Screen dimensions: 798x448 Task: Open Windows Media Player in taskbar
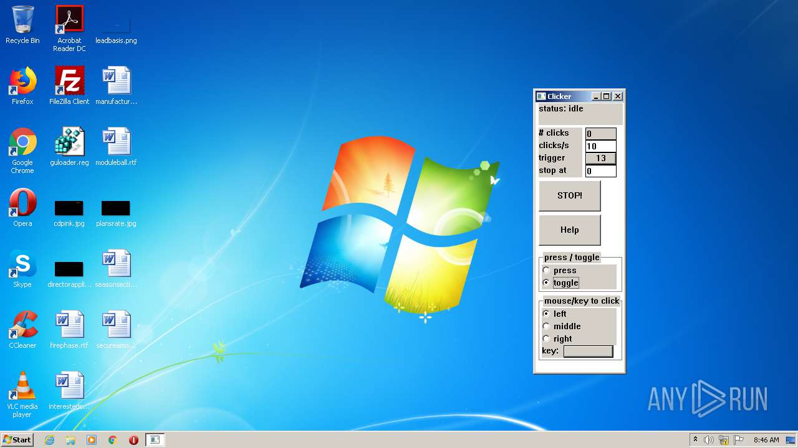pyautogui.click(x=92, y=440)
